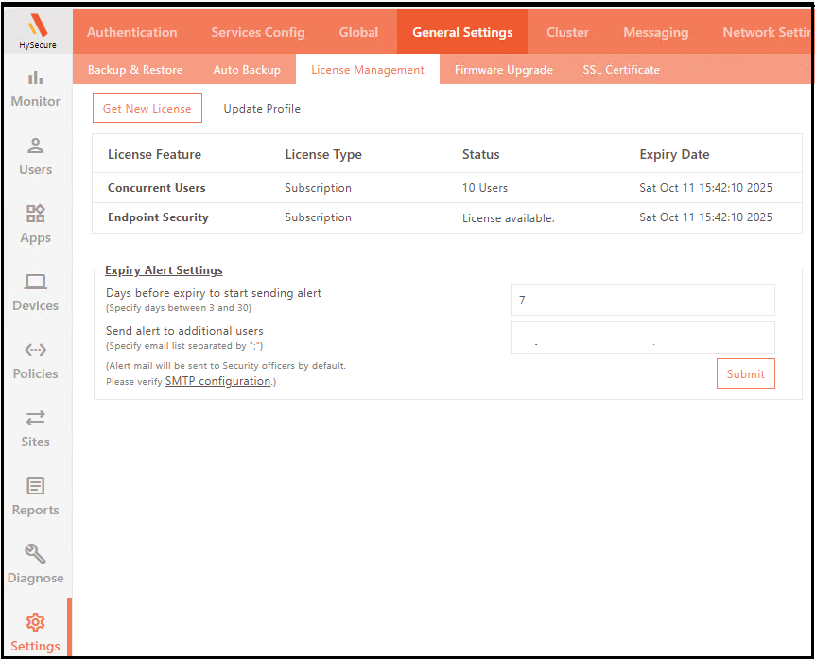Screen dimensions: 815x659
Task: Go to the Firmware Upgrade sub-tab
Action: pos(503,70)
